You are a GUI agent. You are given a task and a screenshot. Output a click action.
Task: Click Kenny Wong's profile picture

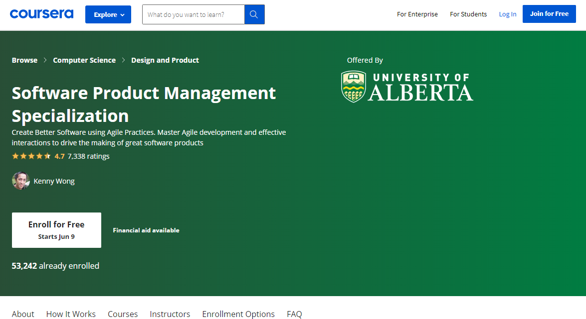[20, 180]
